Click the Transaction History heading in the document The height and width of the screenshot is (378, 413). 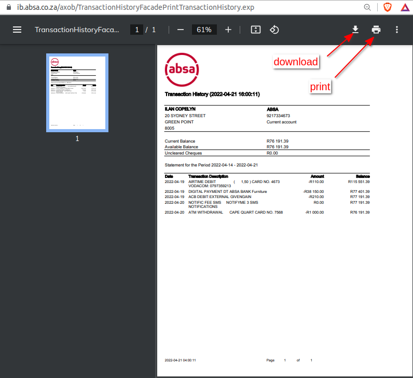click(212, 94)
